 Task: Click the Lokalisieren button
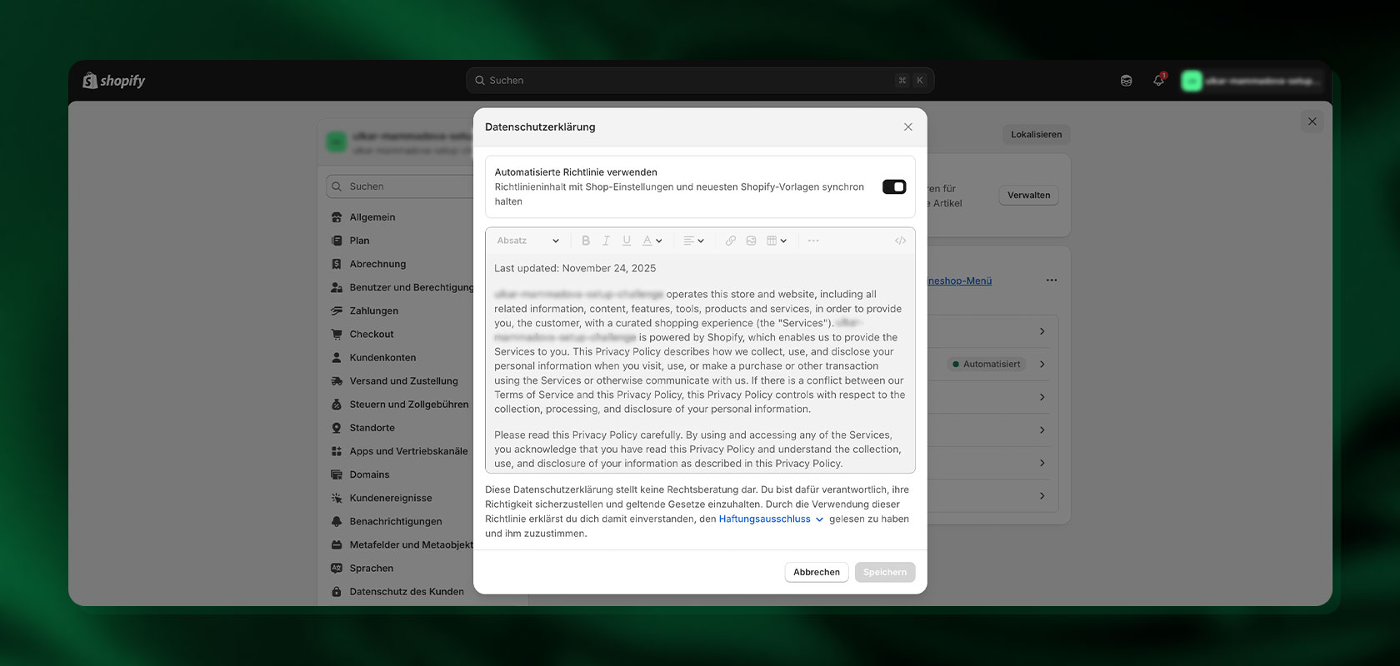click(x=1037, y=134)
